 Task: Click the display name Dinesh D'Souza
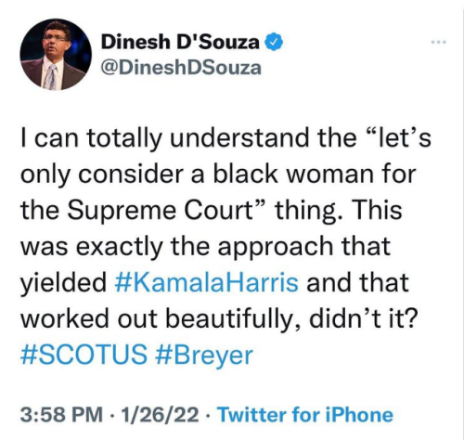tap(180, 42)
